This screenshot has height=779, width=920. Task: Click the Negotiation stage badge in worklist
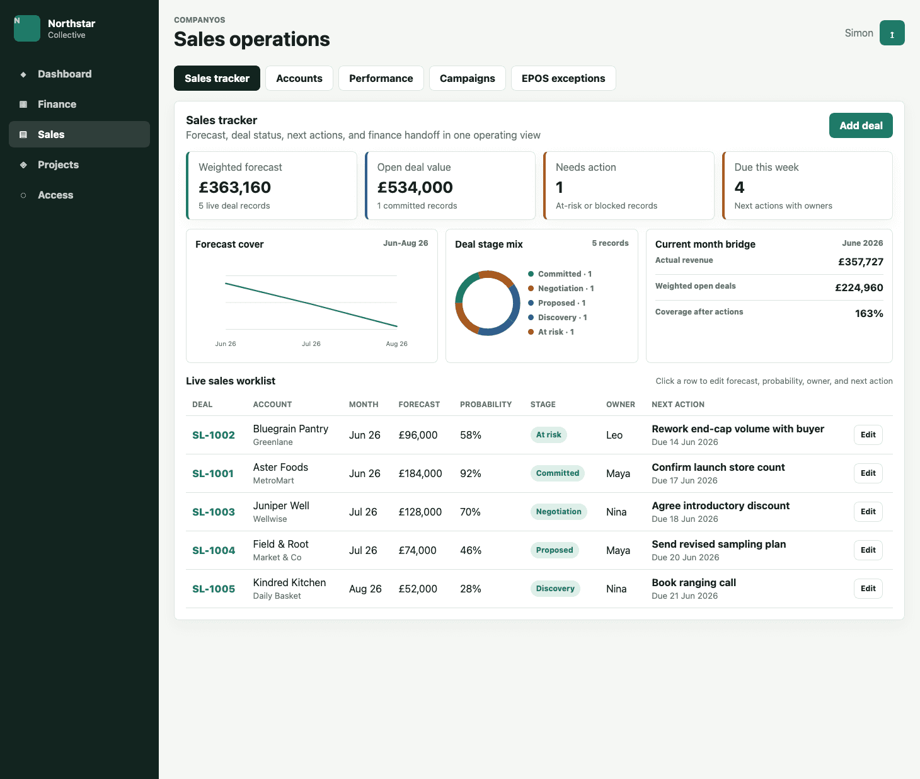coord(559,512)
